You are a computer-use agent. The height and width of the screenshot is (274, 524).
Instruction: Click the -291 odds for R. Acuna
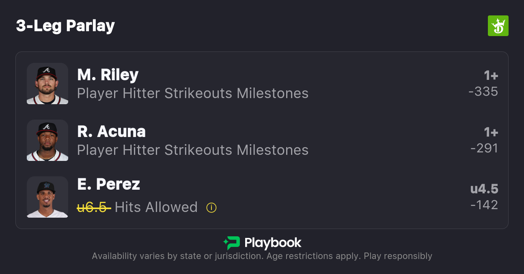pos(484,148)
